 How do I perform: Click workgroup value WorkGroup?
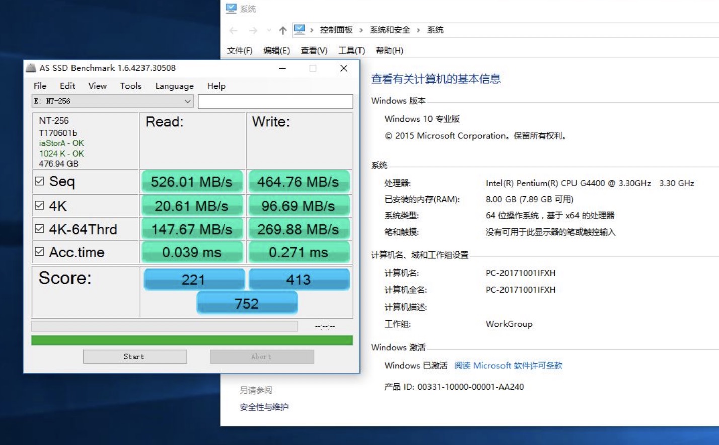(x=509, y=324)
